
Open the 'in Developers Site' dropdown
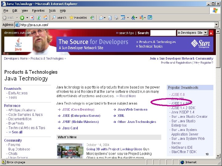192,33
